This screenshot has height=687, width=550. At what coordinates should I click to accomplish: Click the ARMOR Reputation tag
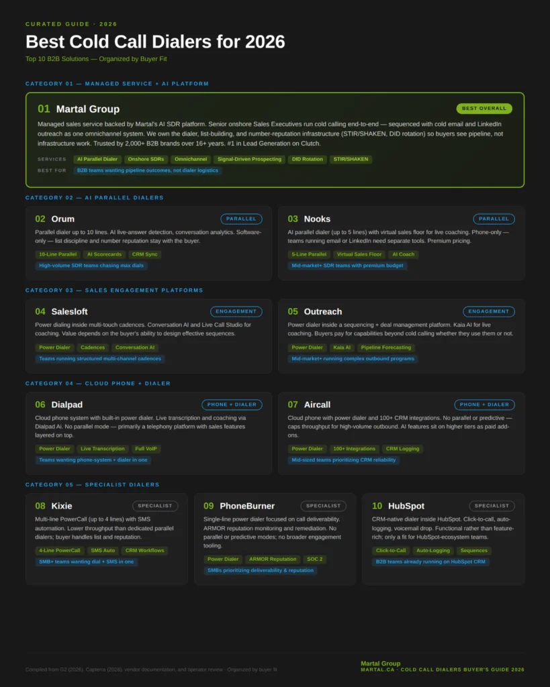click(273, 560)
